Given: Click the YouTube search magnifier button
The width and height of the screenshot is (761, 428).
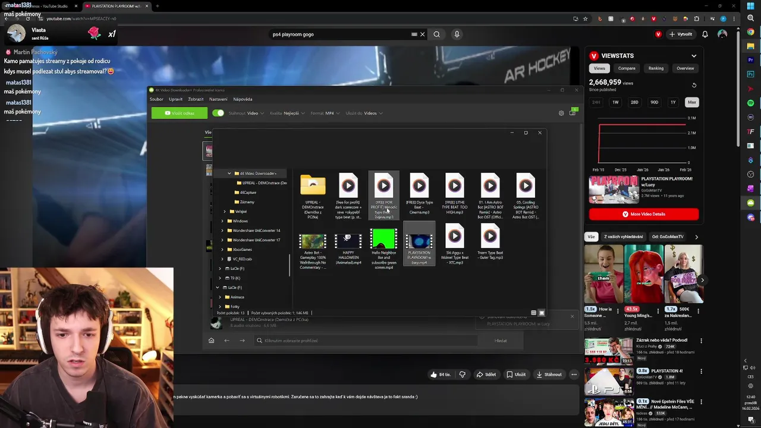Looking at the screenshot, I should click(436, 34).
